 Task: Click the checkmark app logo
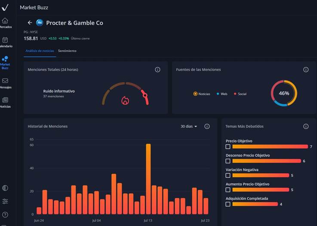[5, 7]
